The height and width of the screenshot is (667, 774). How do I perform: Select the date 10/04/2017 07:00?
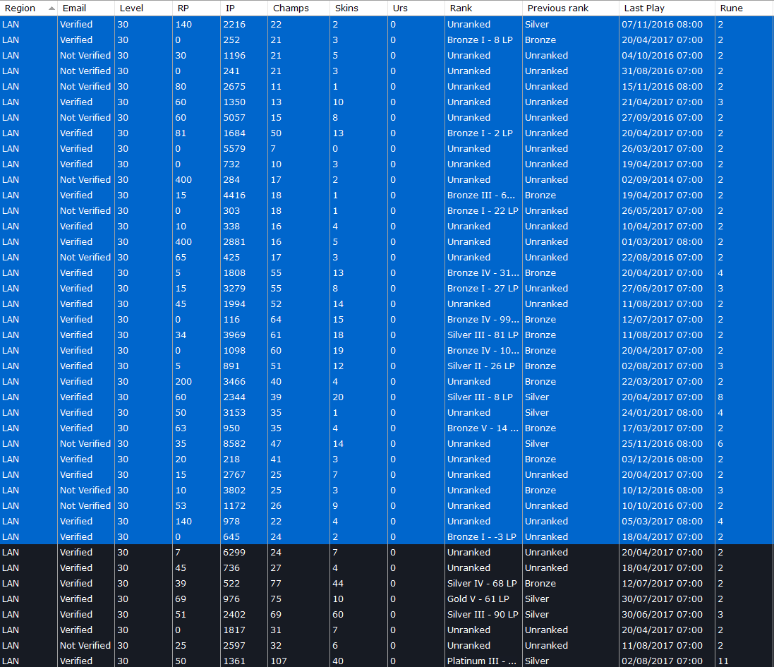[662, 226]
